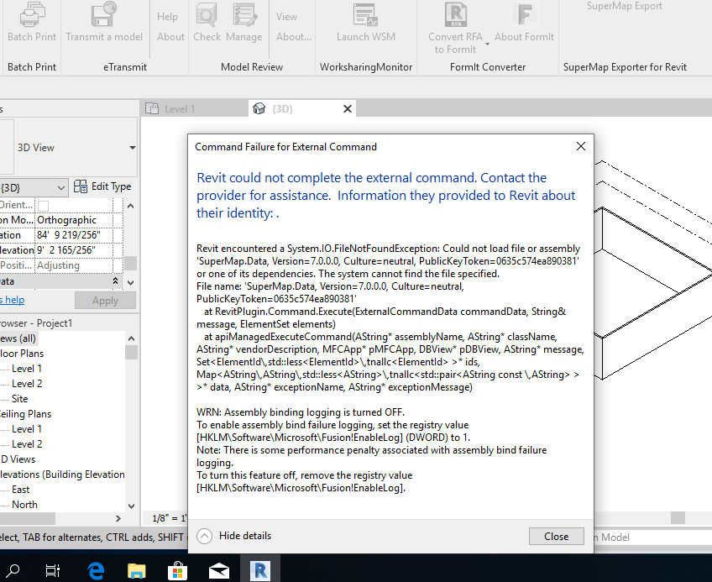Click Project Browser scroll down arrow
Viewport: 712px width, 582px height.
point(131,506)
